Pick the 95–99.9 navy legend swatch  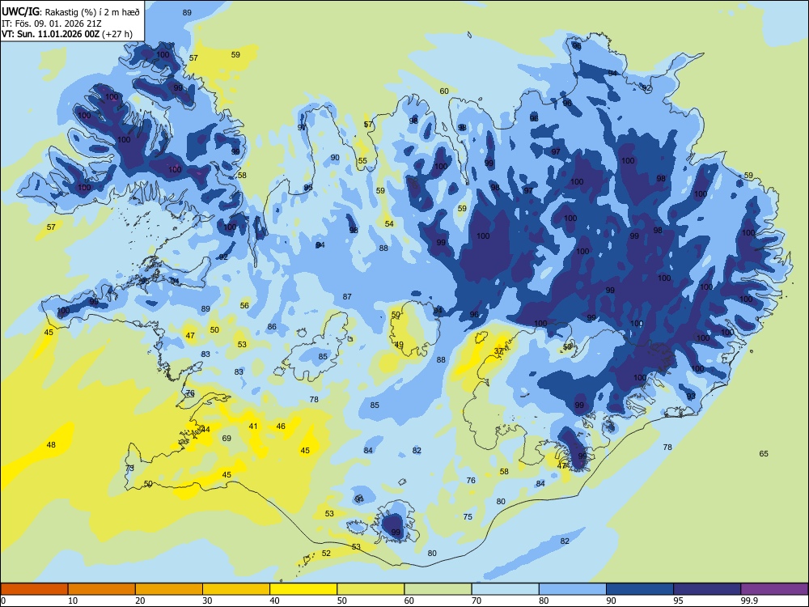(707, 589)
